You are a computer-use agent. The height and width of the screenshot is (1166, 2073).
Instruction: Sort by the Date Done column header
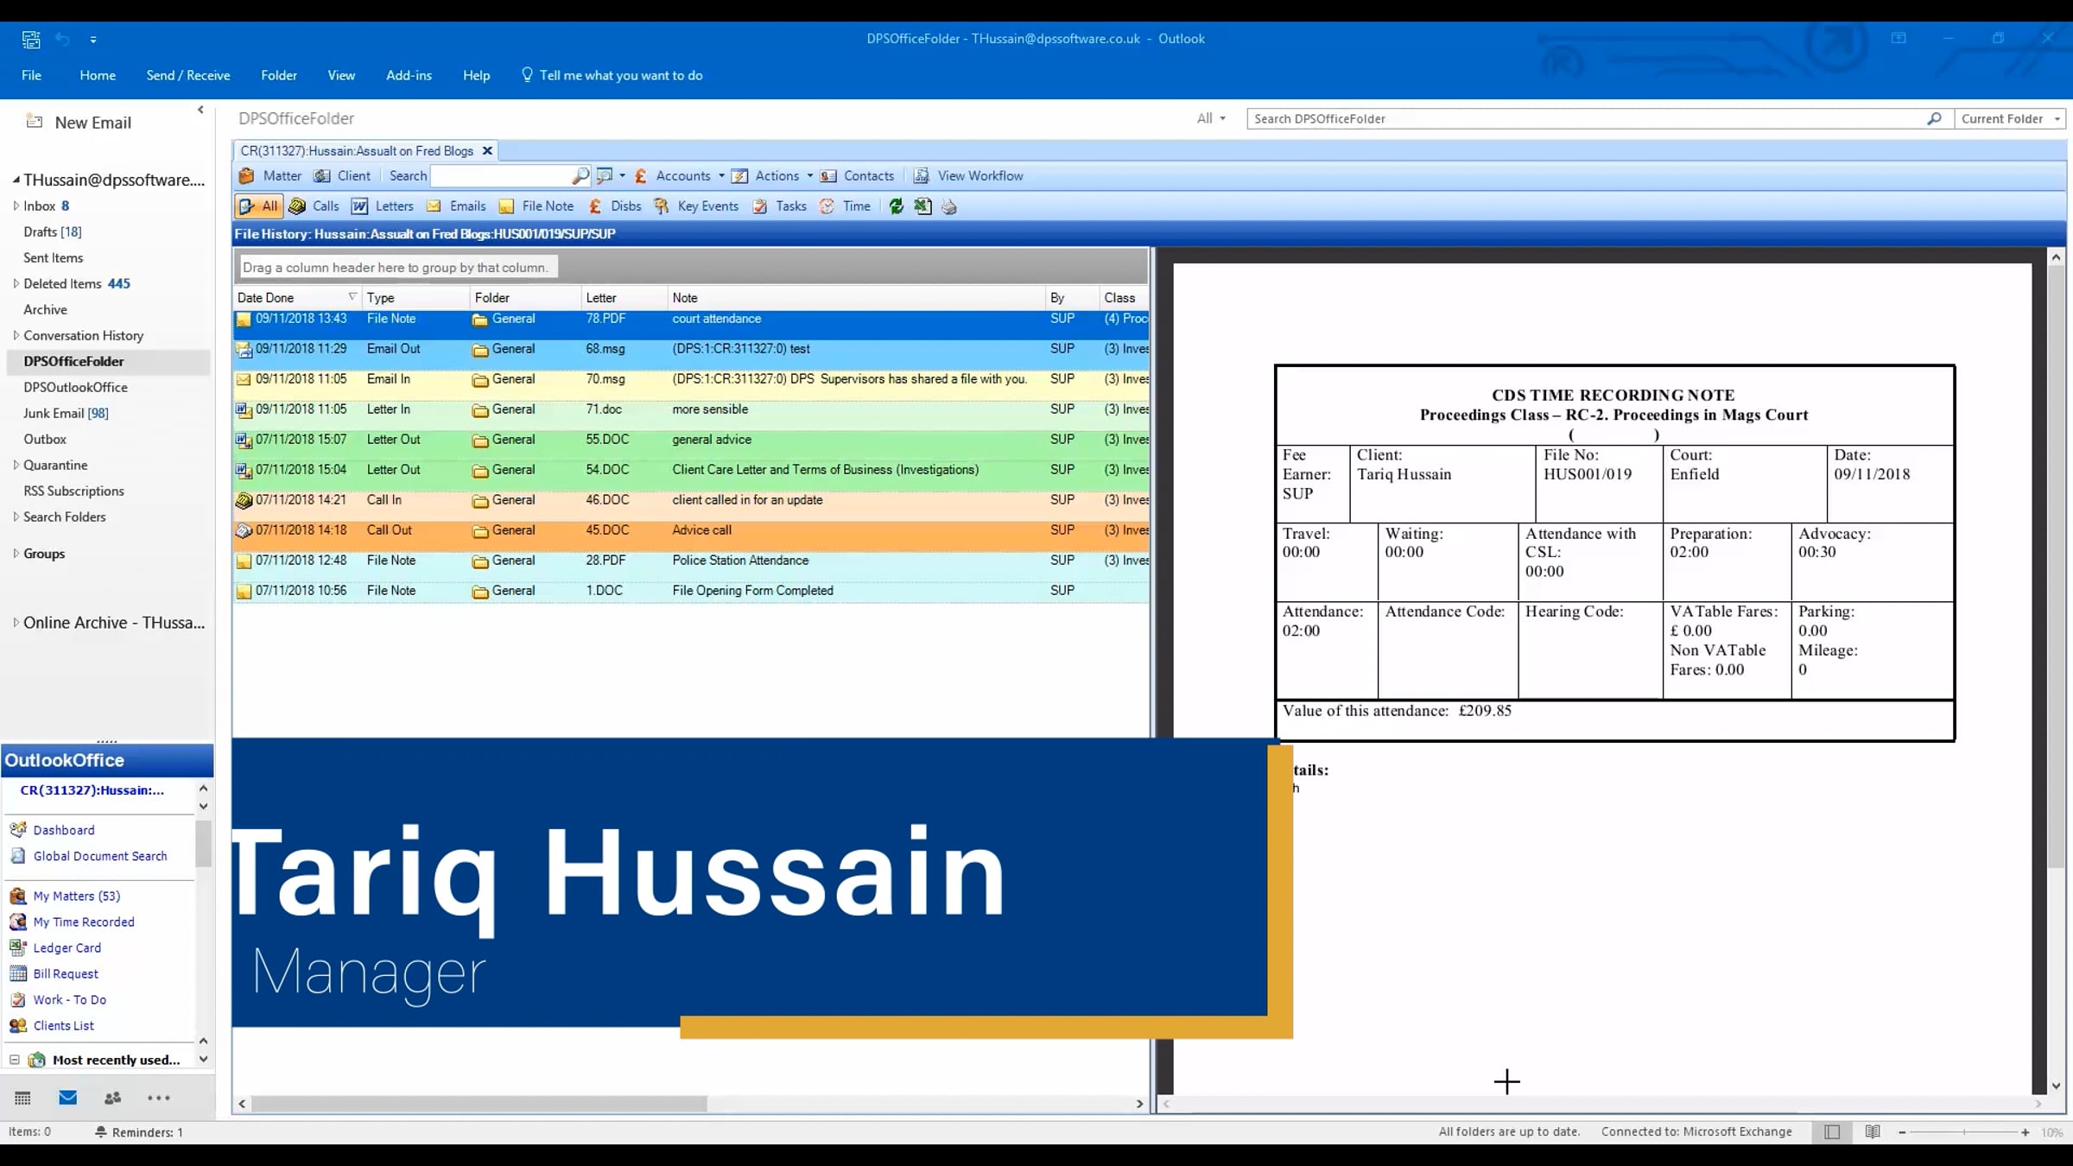pyautogui.click(x=297, y=297)
